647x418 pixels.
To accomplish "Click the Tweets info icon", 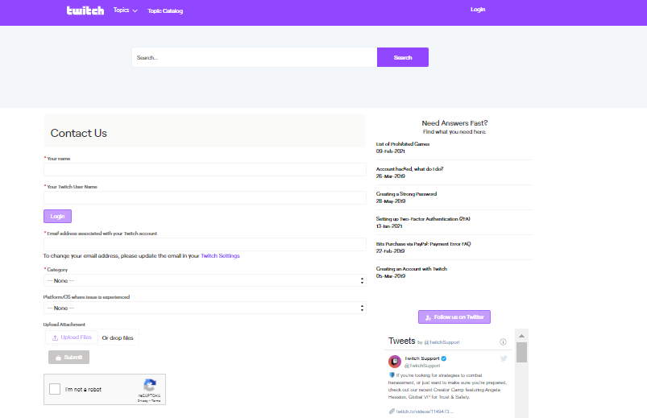I will point(503,341).
